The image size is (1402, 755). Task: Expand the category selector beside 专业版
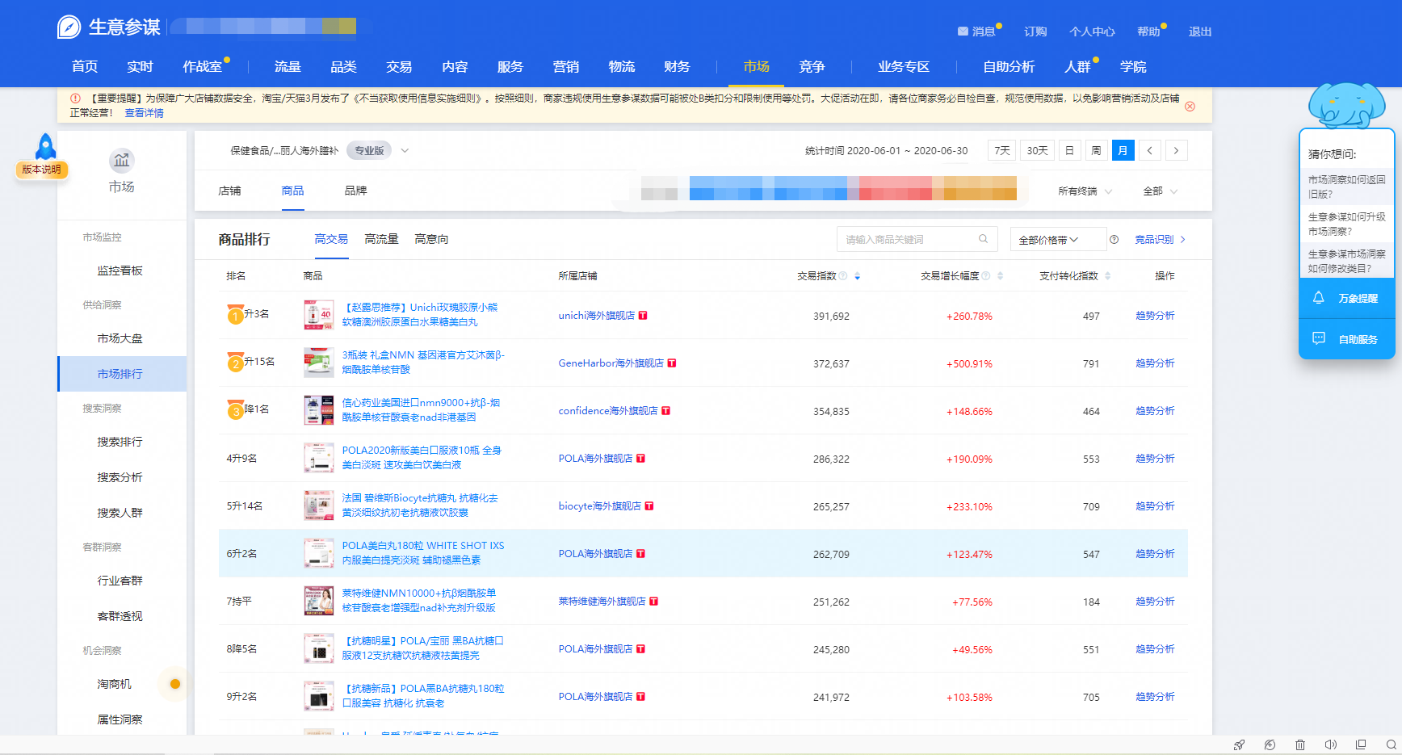pyautogui.click(x=405, y=151)
